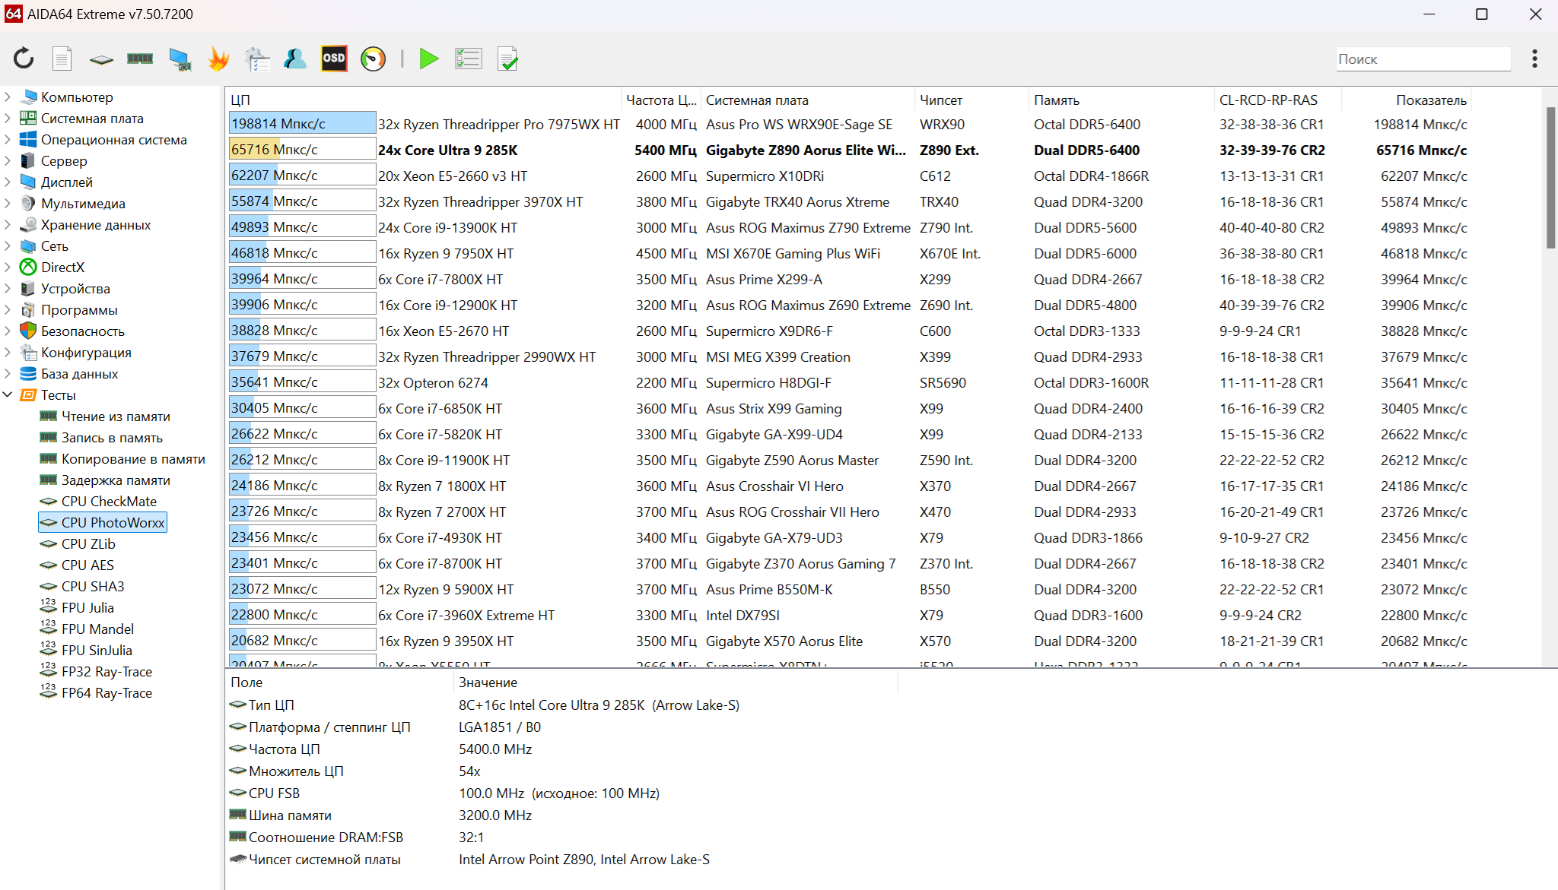Launch system stability test flame icon
This screenshot has width=1558, height=890.
coord(218,59)
